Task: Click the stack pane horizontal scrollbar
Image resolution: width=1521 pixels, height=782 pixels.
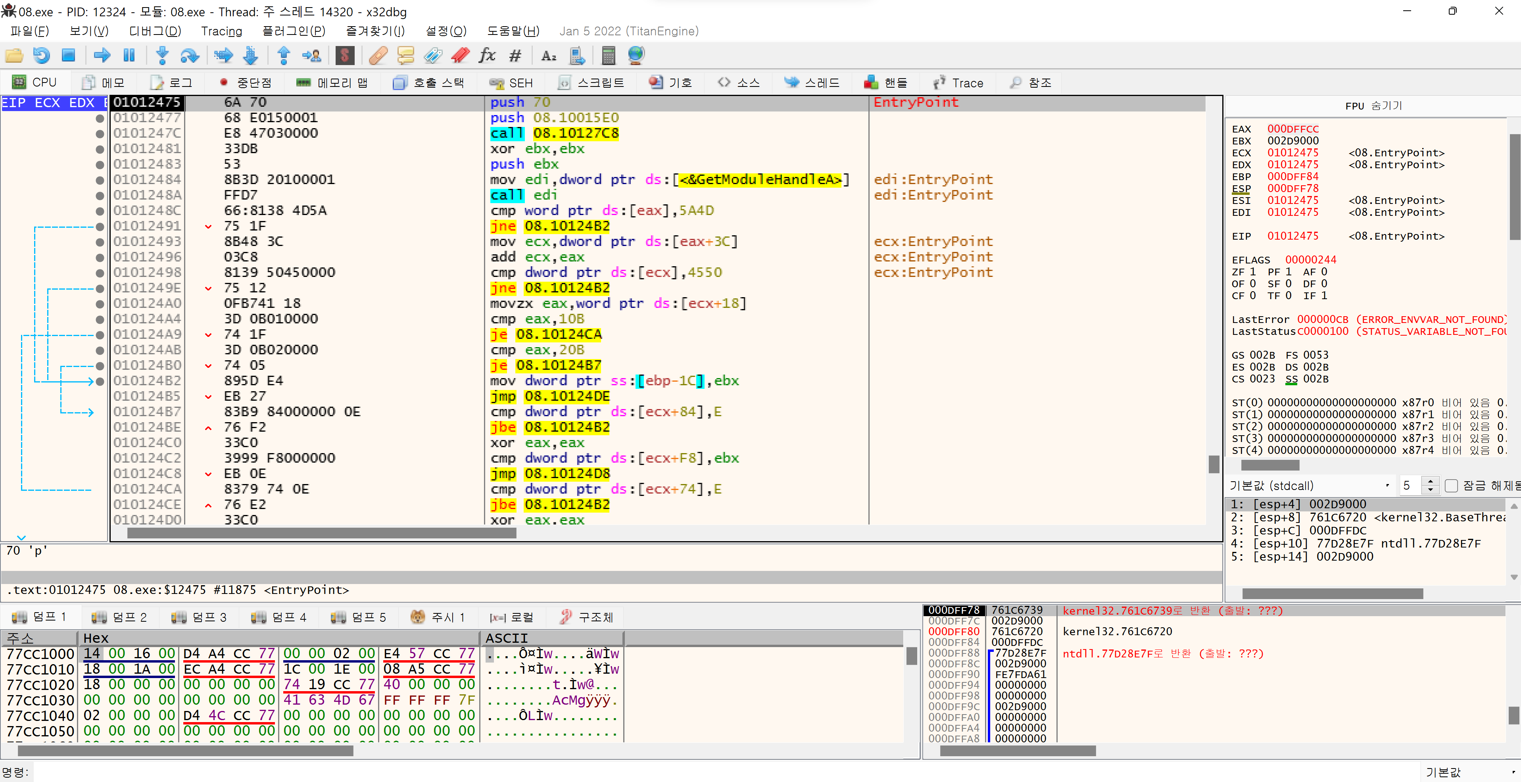Action: pos(1017,750)
